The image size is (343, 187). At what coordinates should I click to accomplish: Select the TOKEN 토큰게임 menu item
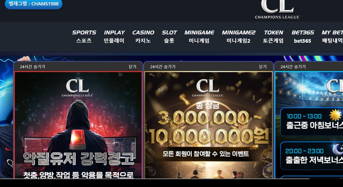tap(273, 36)
